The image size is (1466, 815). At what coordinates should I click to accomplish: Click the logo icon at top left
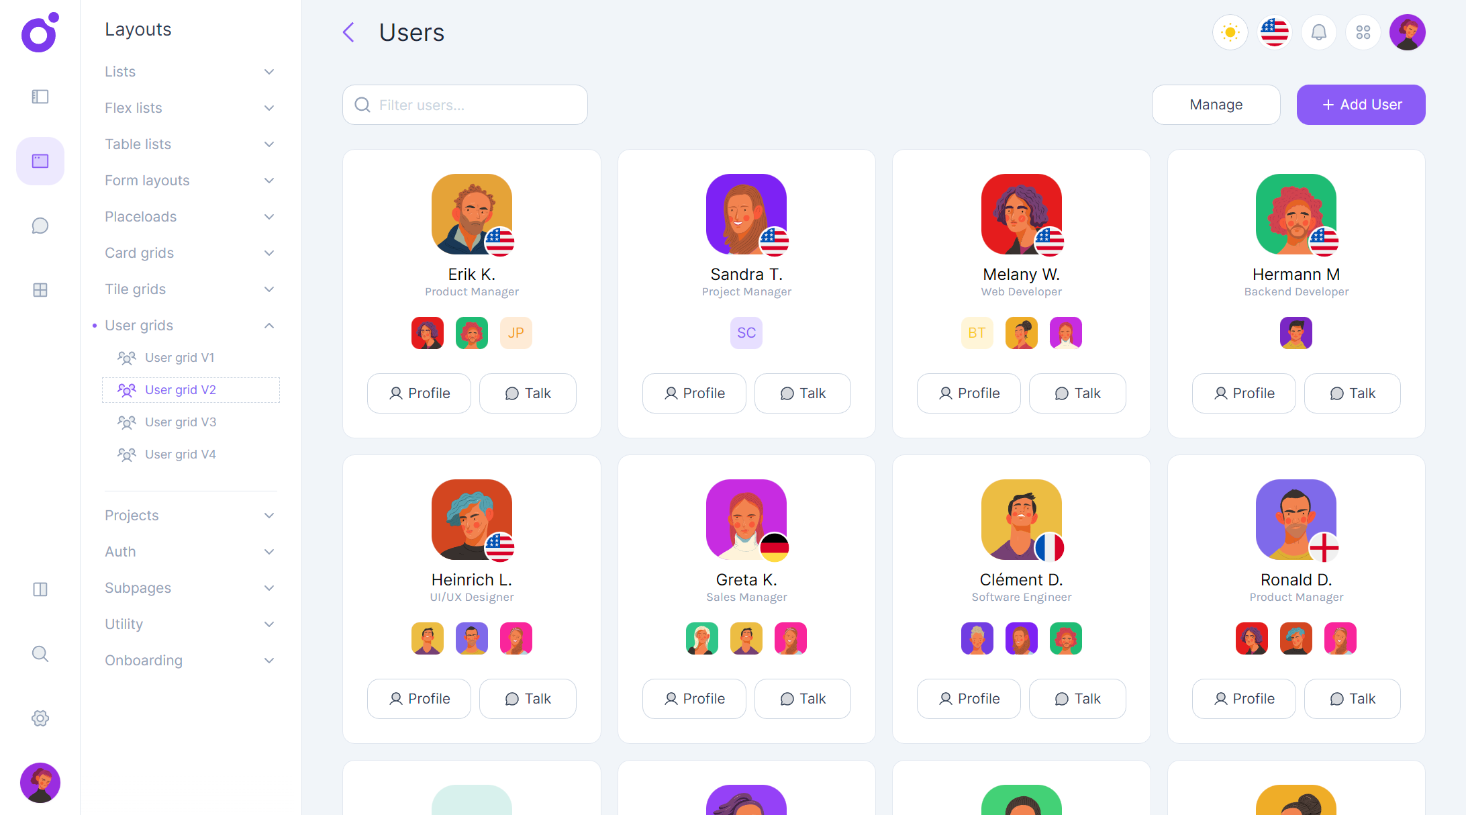40,32
